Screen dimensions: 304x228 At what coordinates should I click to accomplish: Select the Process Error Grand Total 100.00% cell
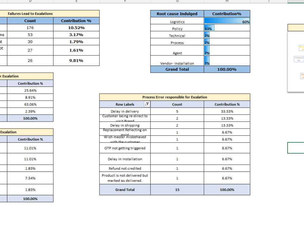point(227,190)
